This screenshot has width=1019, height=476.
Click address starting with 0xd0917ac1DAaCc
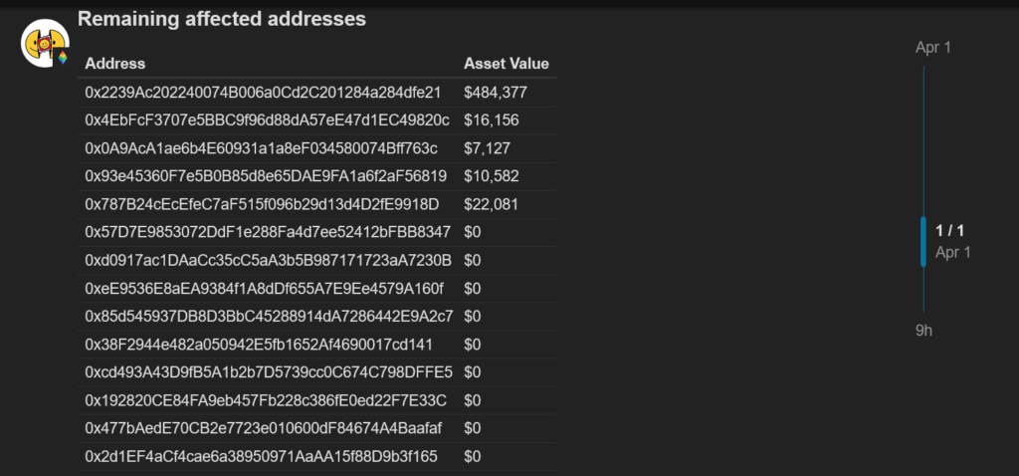tap(268, 260)
